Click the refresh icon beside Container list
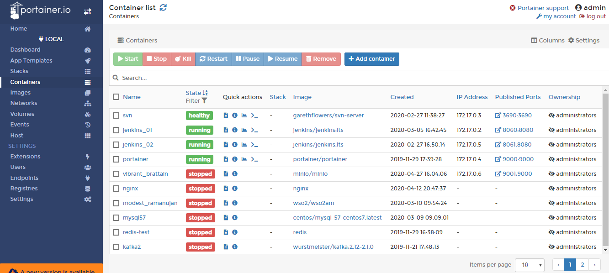 click(163, 7)
